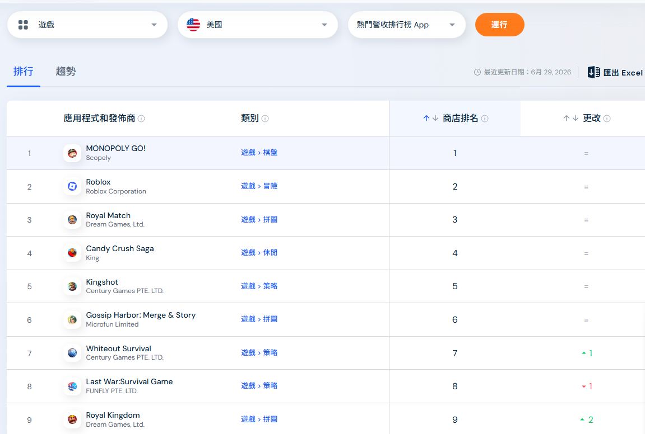Screen dimensions: 645x434
Task: Switch to the 排行 tab
Action: click(x=24, y=72)
